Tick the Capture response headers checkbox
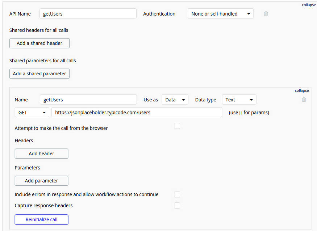317x231 pixels. (177, 205)
